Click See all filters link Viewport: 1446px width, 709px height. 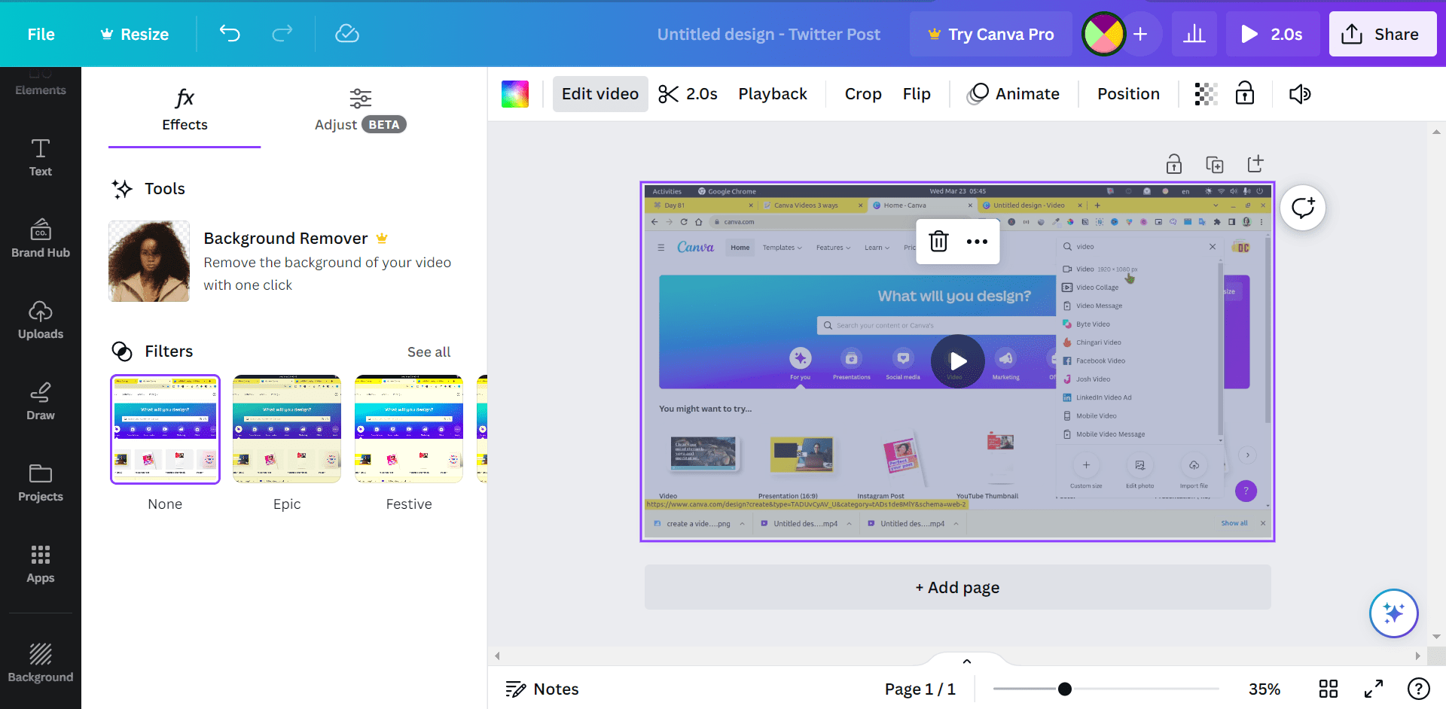click(x=429, y=351)
